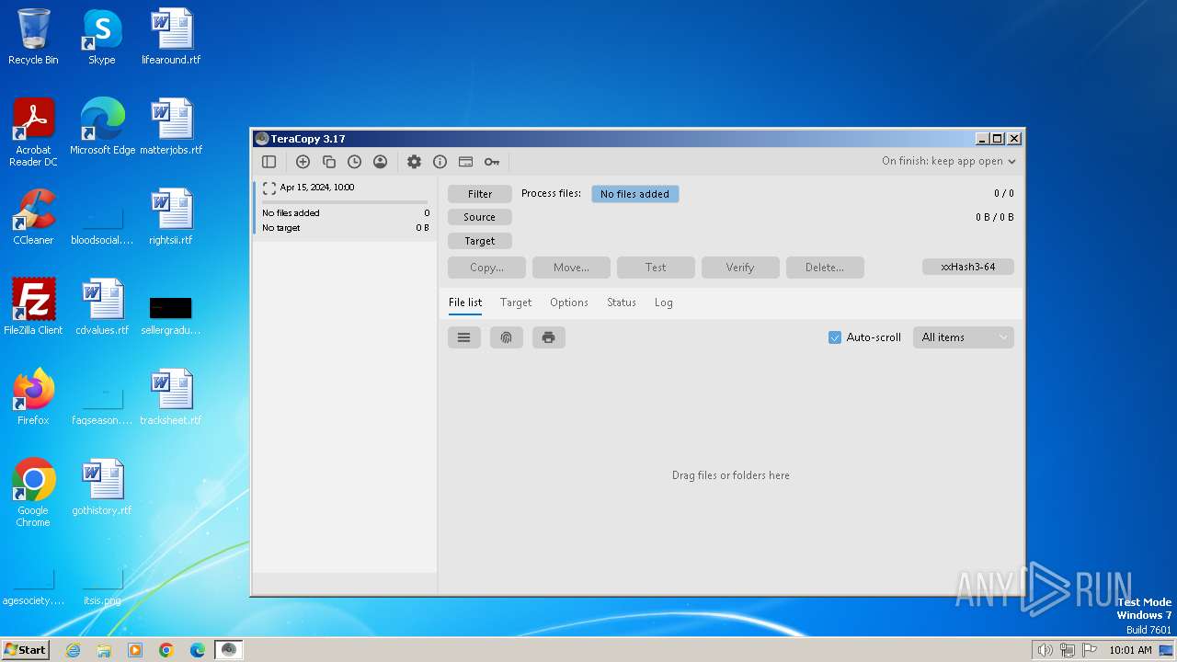Click the 10:01 AM taskbar clock

1130,650
